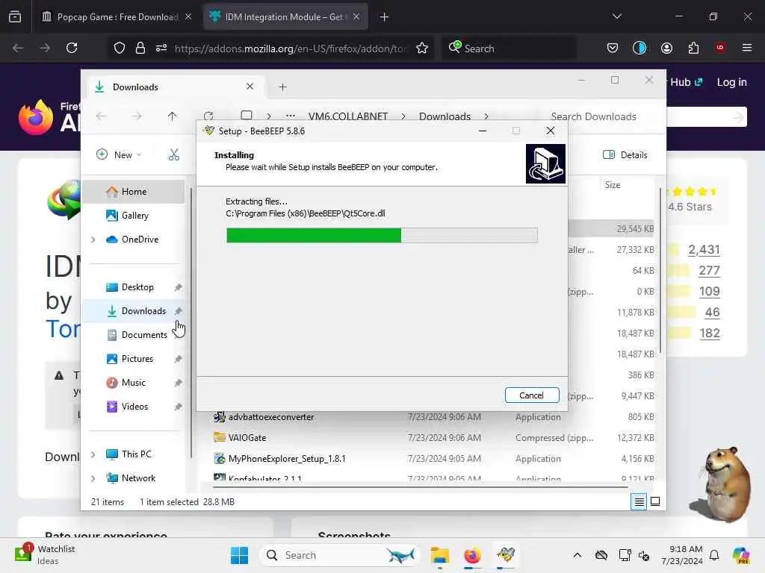The width and height of the screenshot is (765, 573).
Task: Open Desktop in sidebar
Action: (137, 287)
